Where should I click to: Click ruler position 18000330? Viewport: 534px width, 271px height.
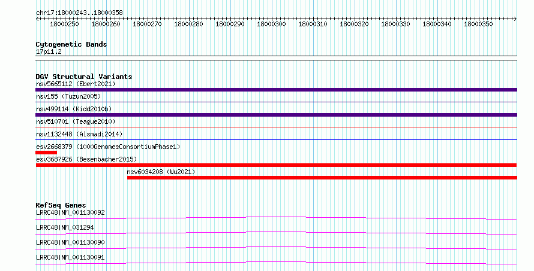tap(395, 24)
